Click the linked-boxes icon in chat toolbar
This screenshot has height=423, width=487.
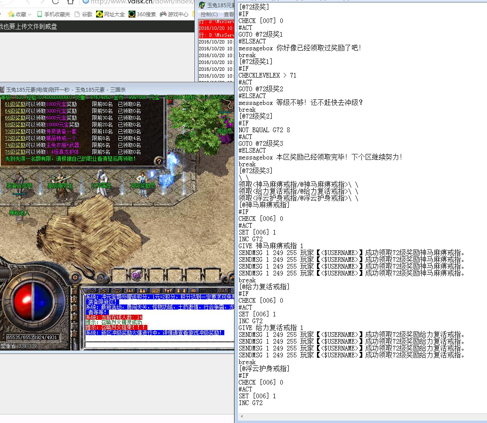point(181,290)
